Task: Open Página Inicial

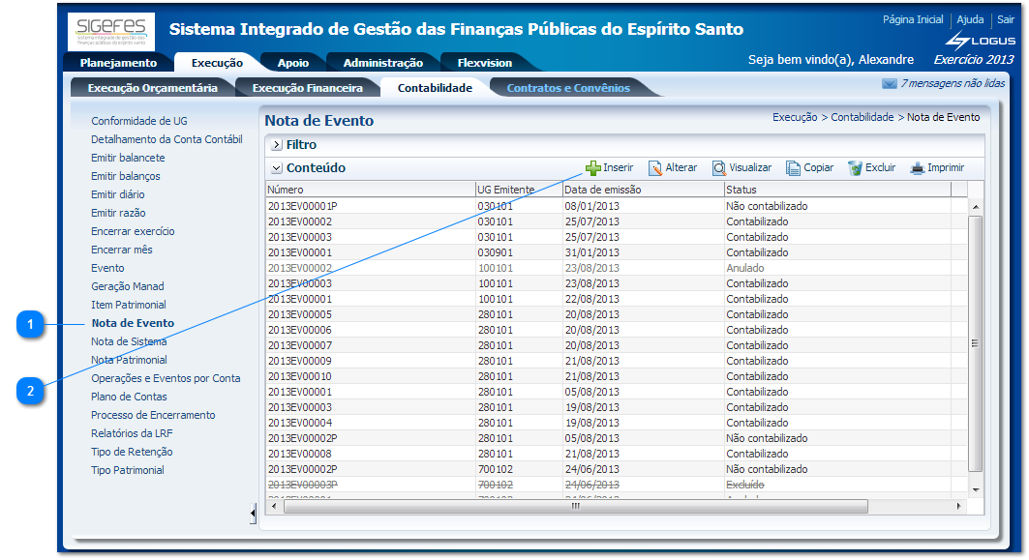Action: click(x=914, y=18)
